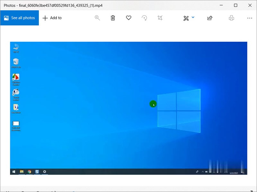The width and height of the screenshot is (257, 192).
Task: Click the Add to button
Action: pyautogui.click(x=52, y=18)
